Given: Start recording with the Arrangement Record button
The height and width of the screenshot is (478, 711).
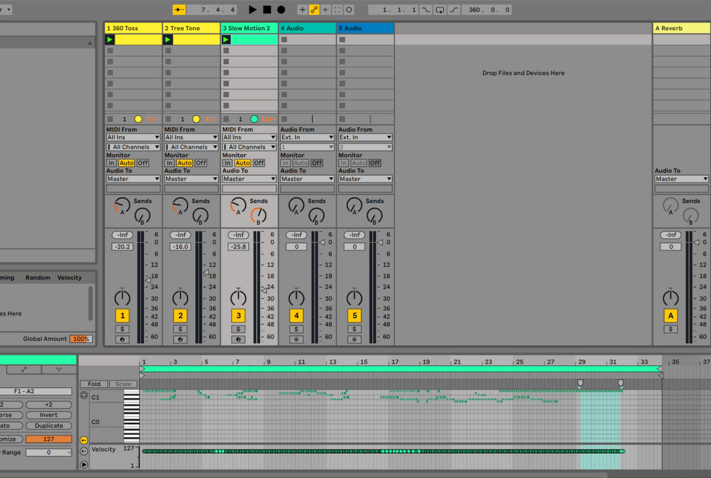Looking at the screenshot, I should tap(281, 9).
